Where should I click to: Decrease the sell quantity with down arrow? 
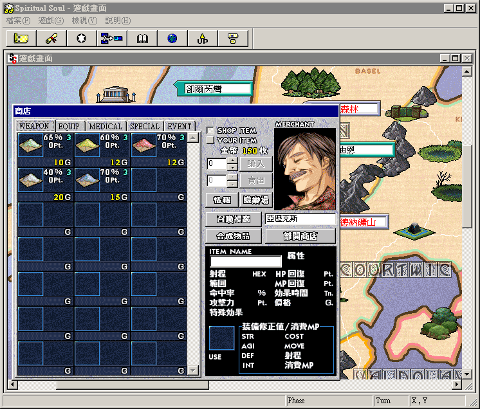pyautogui.click(x=232, y=185)
